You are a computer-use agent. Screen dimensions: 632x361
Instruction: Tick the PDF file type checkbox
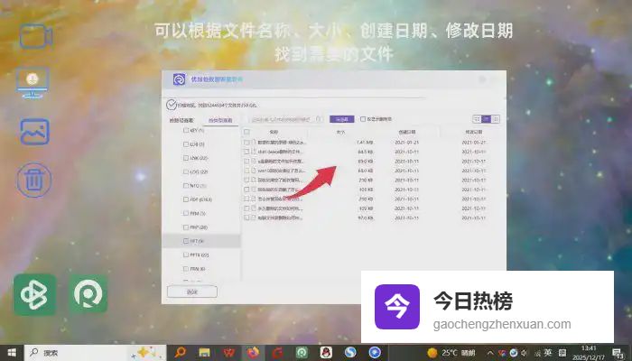pos(184,199)
